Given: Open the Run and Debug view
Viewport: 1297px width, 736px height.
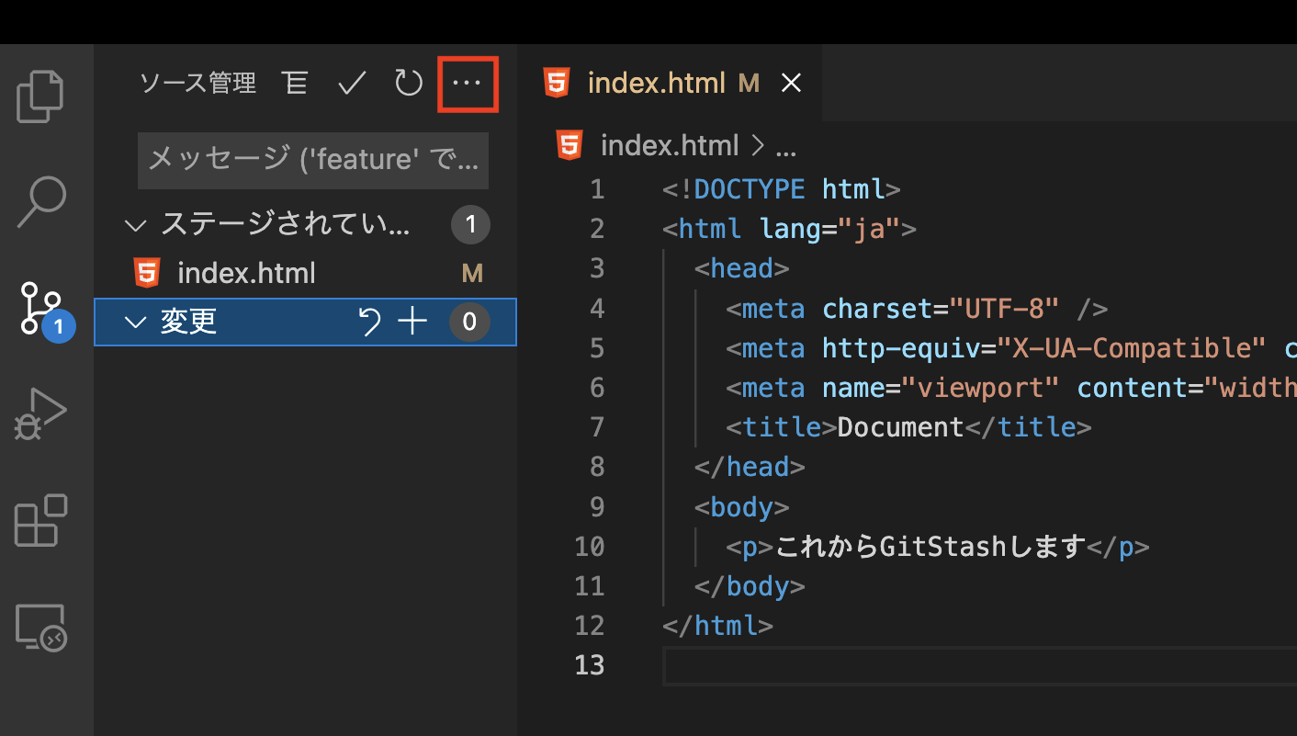Looking at the screenshot, I should pos(41,414).
